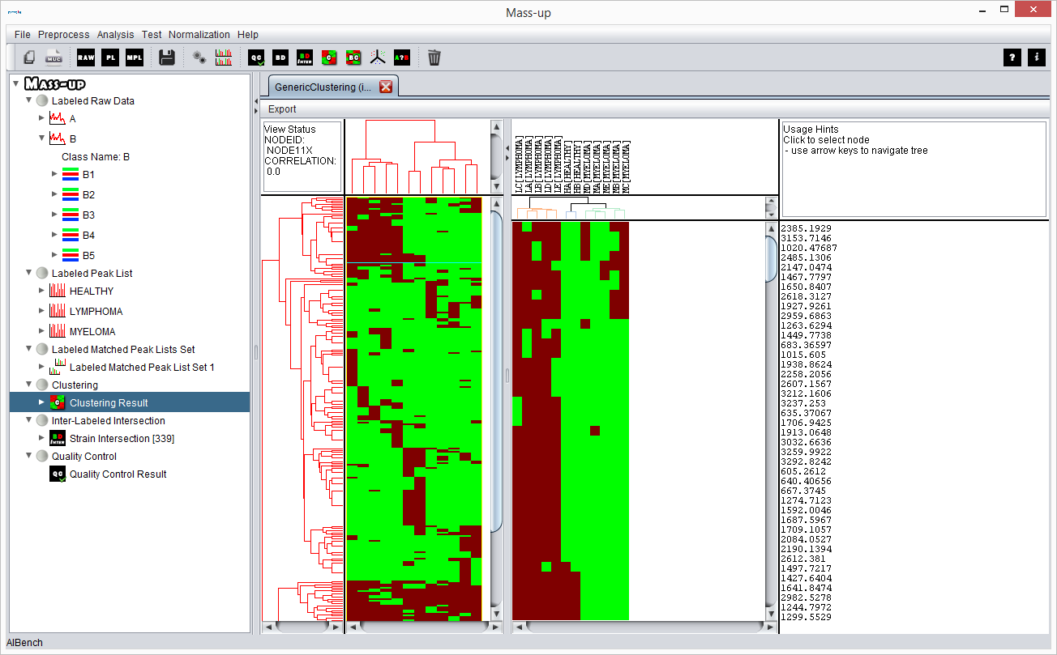
Task: Delete with the trash can toolbar icon
Action: 434,57
